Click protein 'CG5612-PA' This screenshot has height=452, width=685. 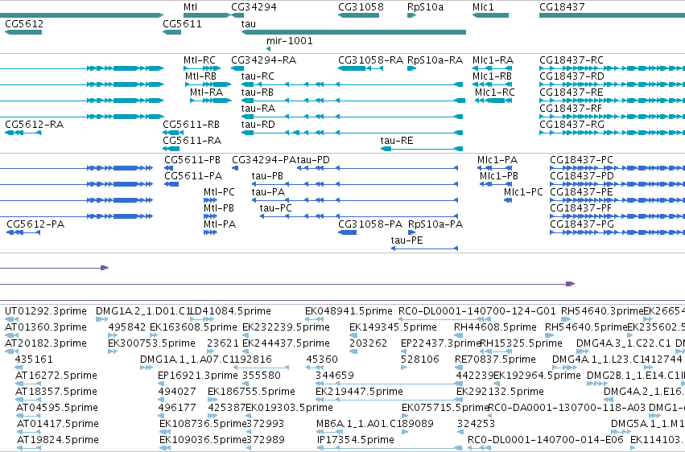35,224
